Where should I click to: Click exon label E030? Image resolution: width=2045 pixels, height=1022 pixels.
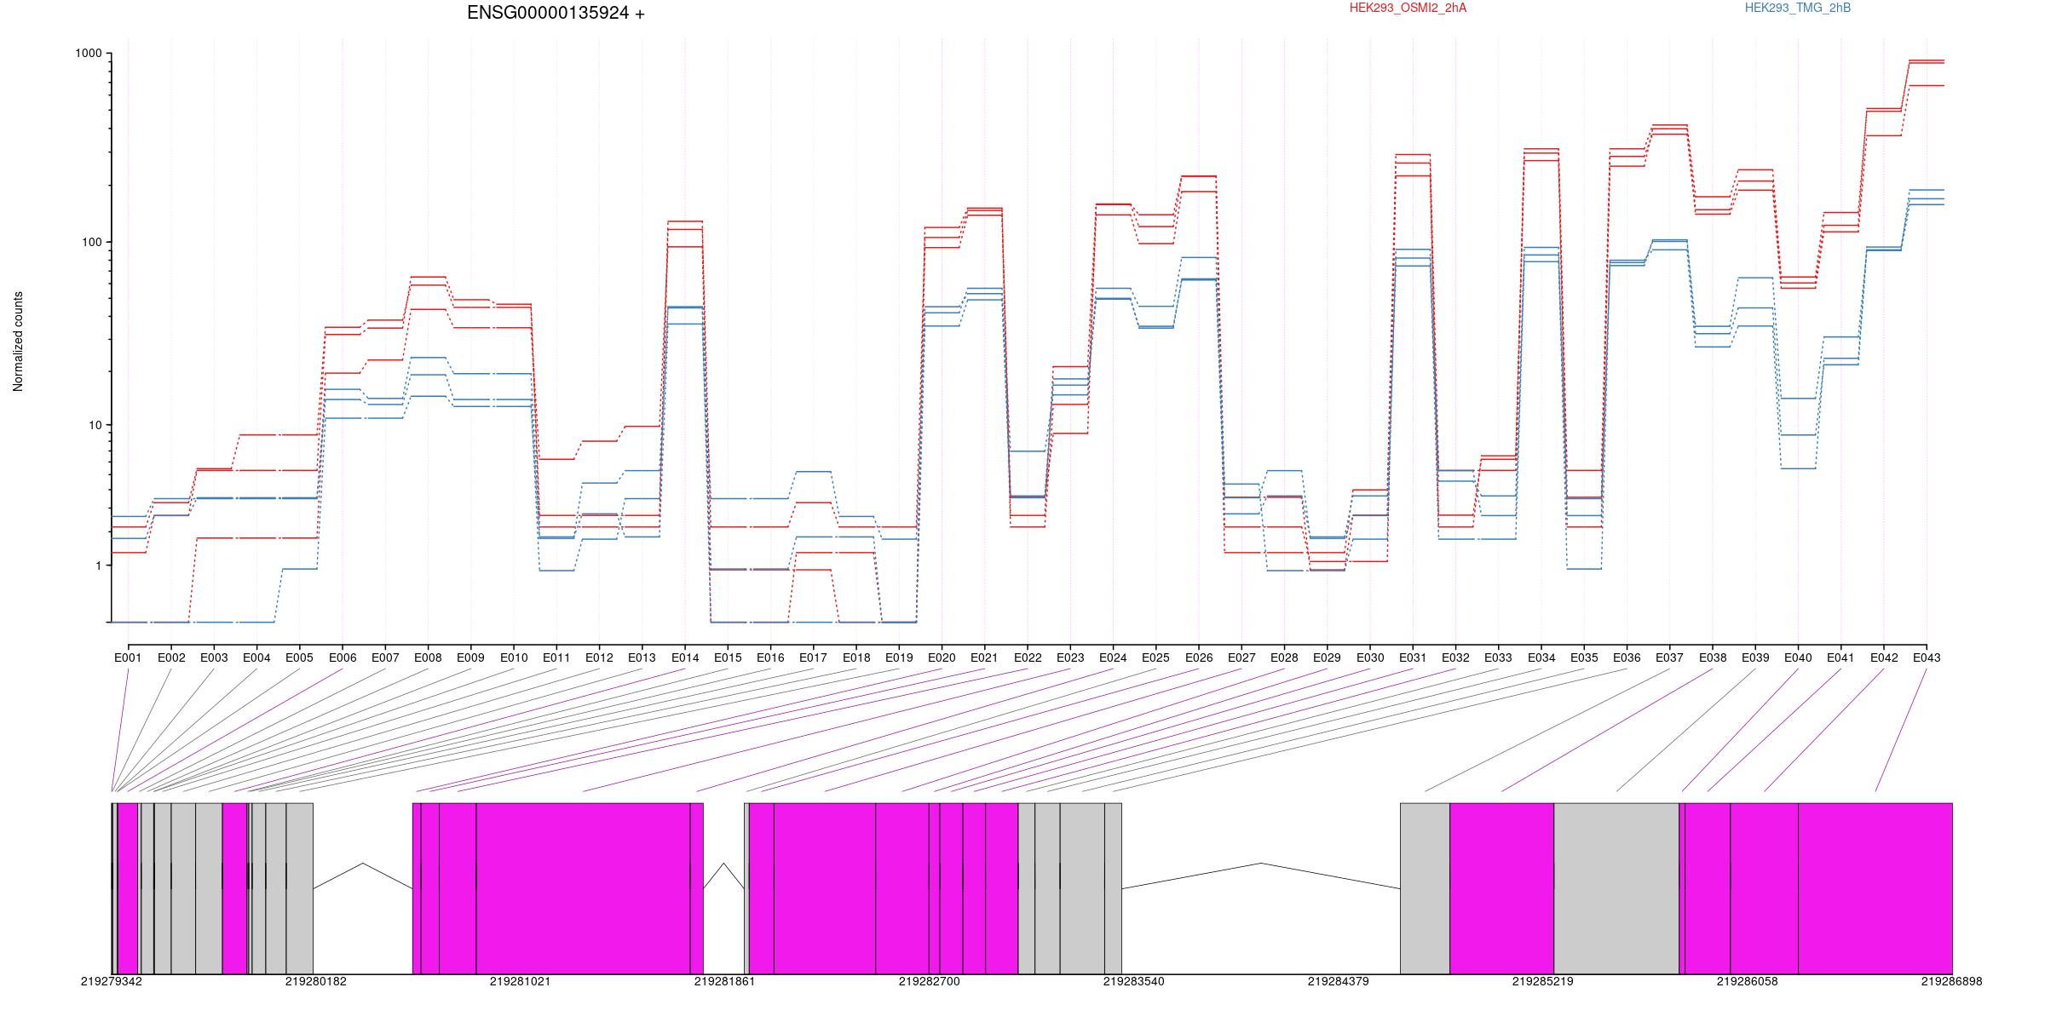point(1370,657)
